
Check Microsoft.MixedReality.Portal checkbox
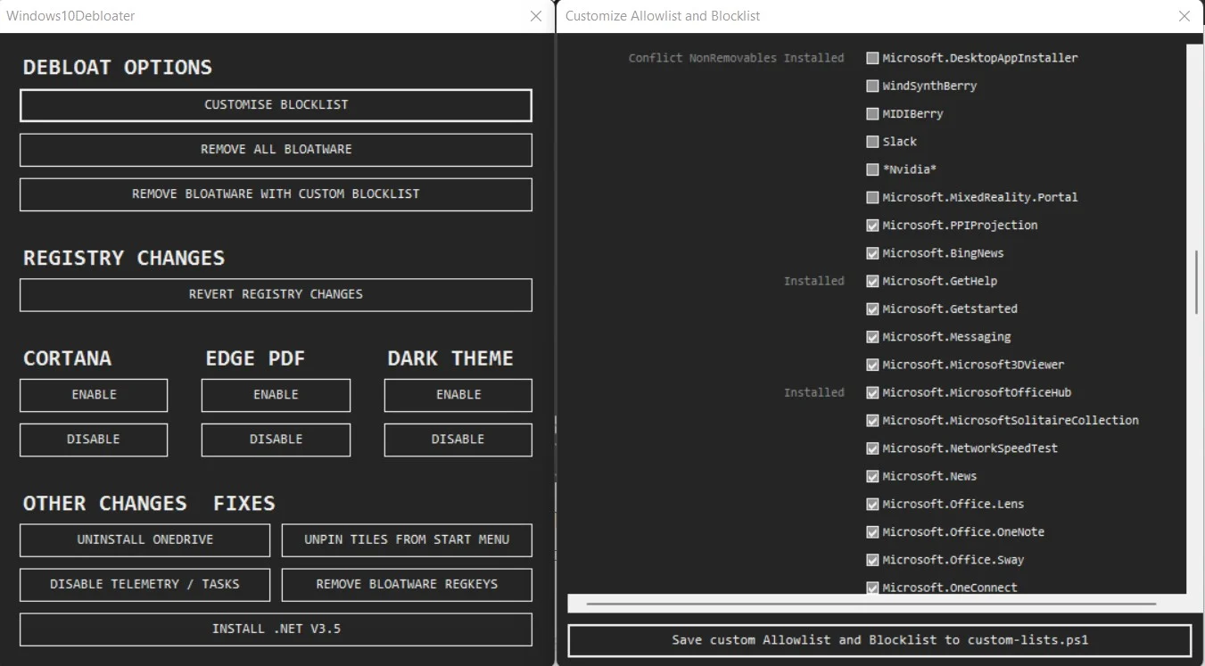point(872,197)
